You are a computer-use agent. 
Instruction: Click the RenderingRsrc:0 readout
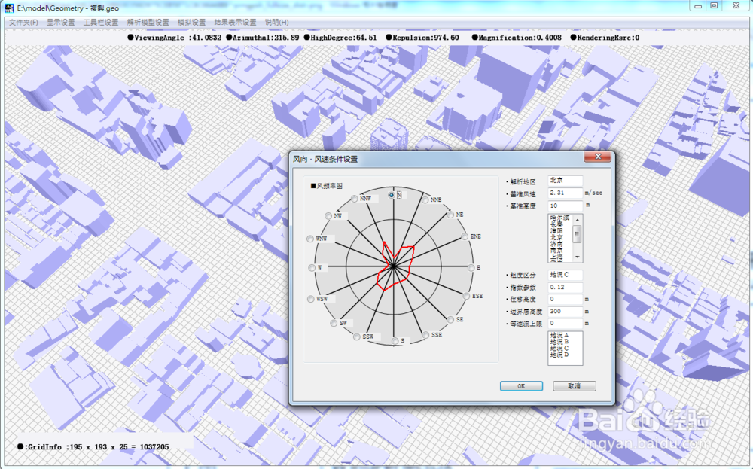[605, 38]
